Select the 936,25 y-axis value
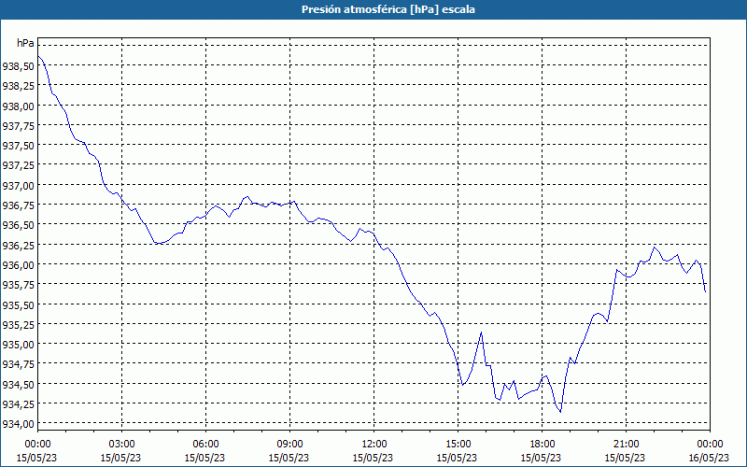This screenshot has height=467, width=747. click(18, 245)
